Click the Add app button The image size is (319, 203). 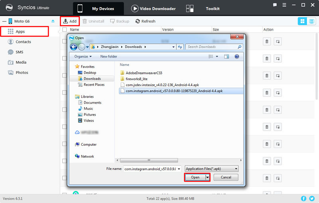pyautogui.click(x=70, y=21)
